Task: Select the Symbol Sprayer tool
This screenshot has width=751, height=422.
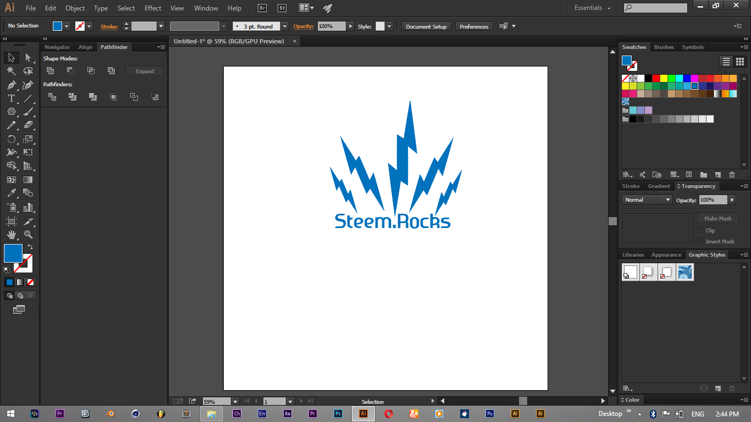Action: point(11,207)
